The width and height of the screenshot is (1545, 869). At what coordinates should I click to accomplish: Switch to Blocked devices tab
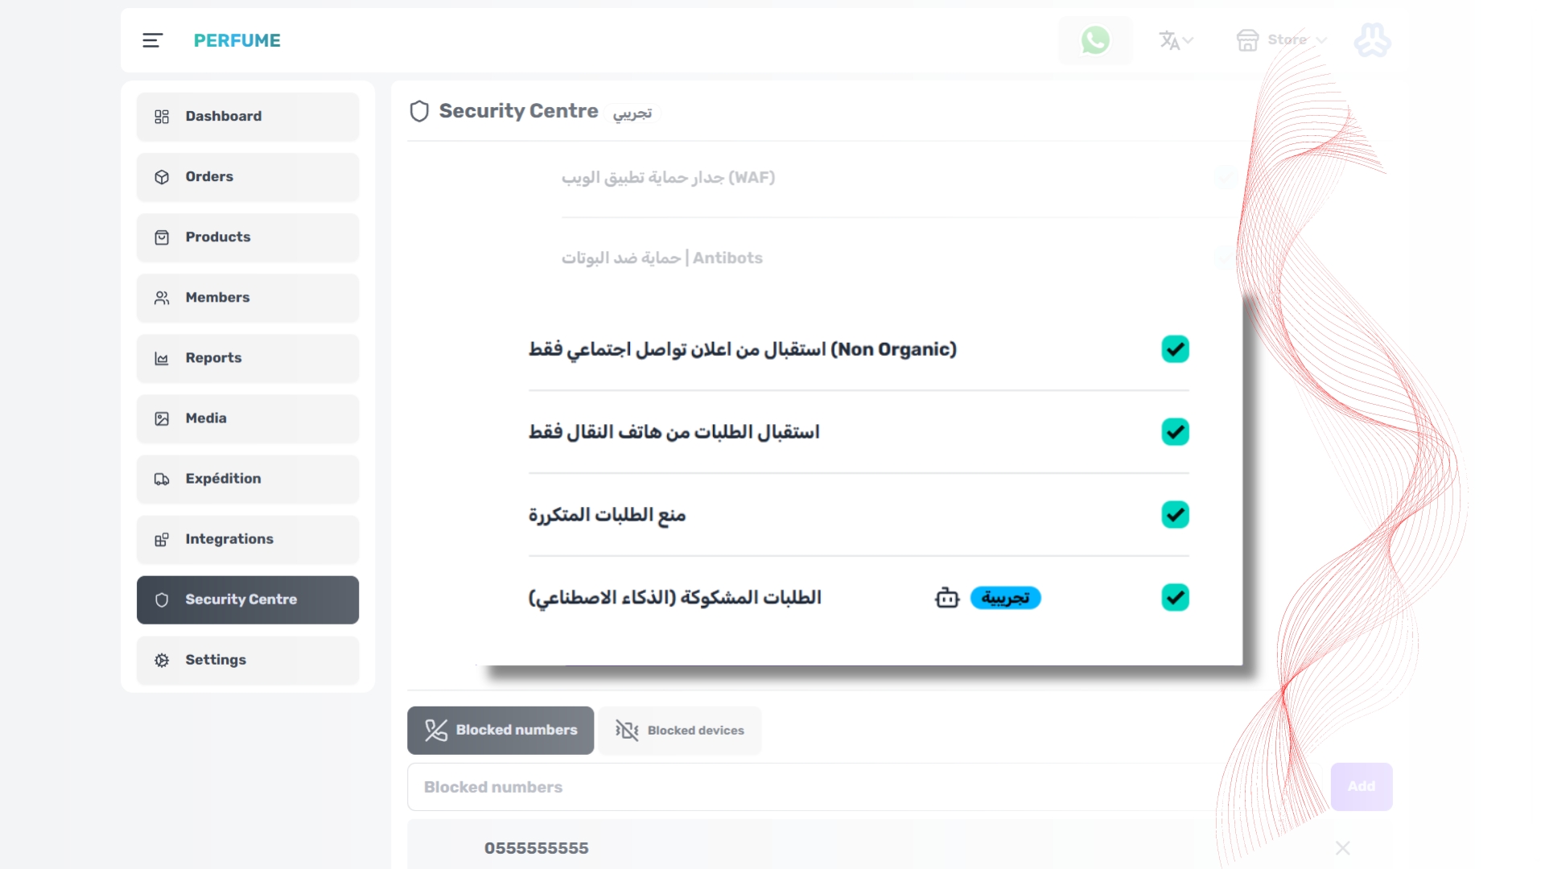pos(680,731)
